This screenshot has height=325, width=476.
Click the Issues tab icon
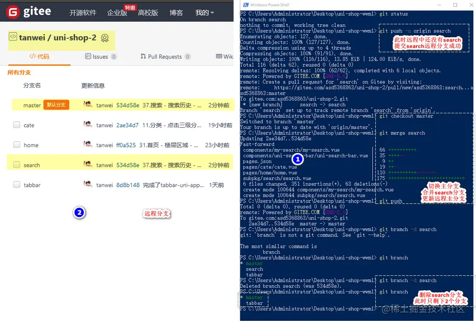click(x=88, y=56)
